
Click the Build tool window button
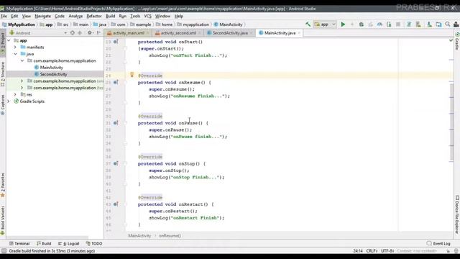[x=44, y=243]
